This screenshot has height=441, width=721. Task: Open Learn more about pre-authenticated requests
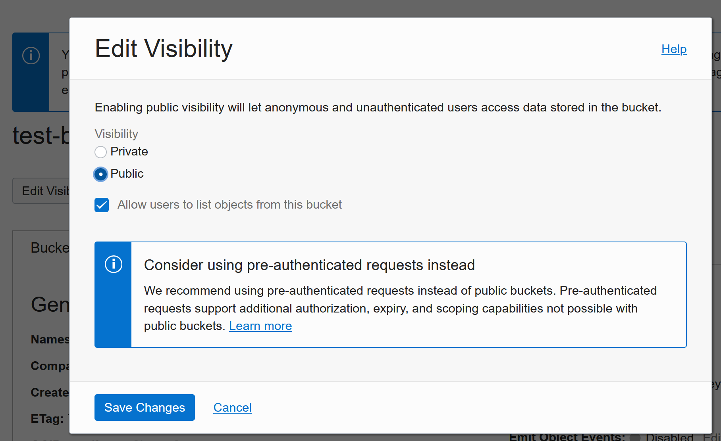260,326
